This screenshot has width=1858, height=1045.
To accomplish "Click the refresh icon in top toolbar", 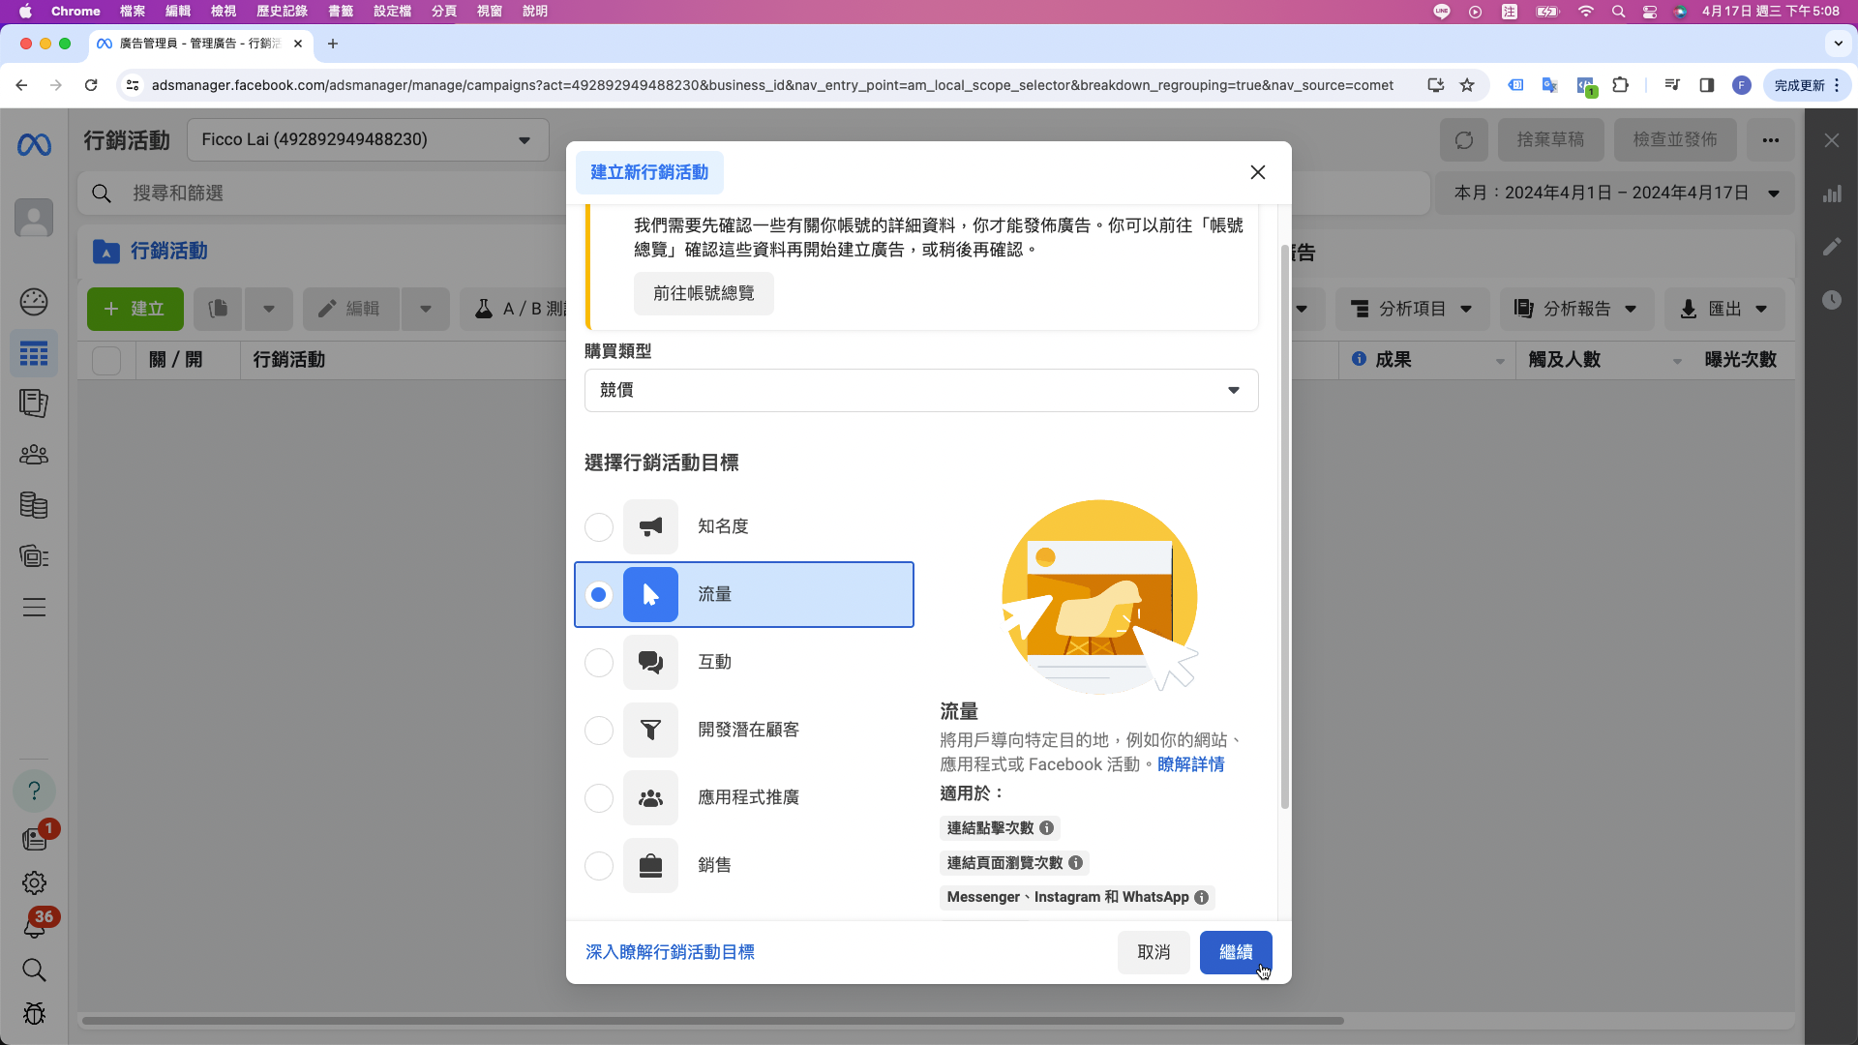I will tap(1464, 140).
